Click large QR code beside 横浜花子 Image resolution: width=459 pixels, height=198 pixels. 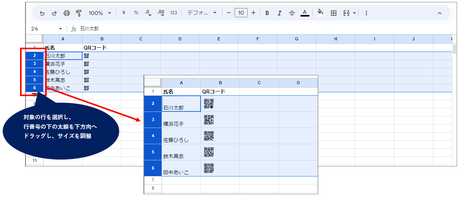[209, 120]
